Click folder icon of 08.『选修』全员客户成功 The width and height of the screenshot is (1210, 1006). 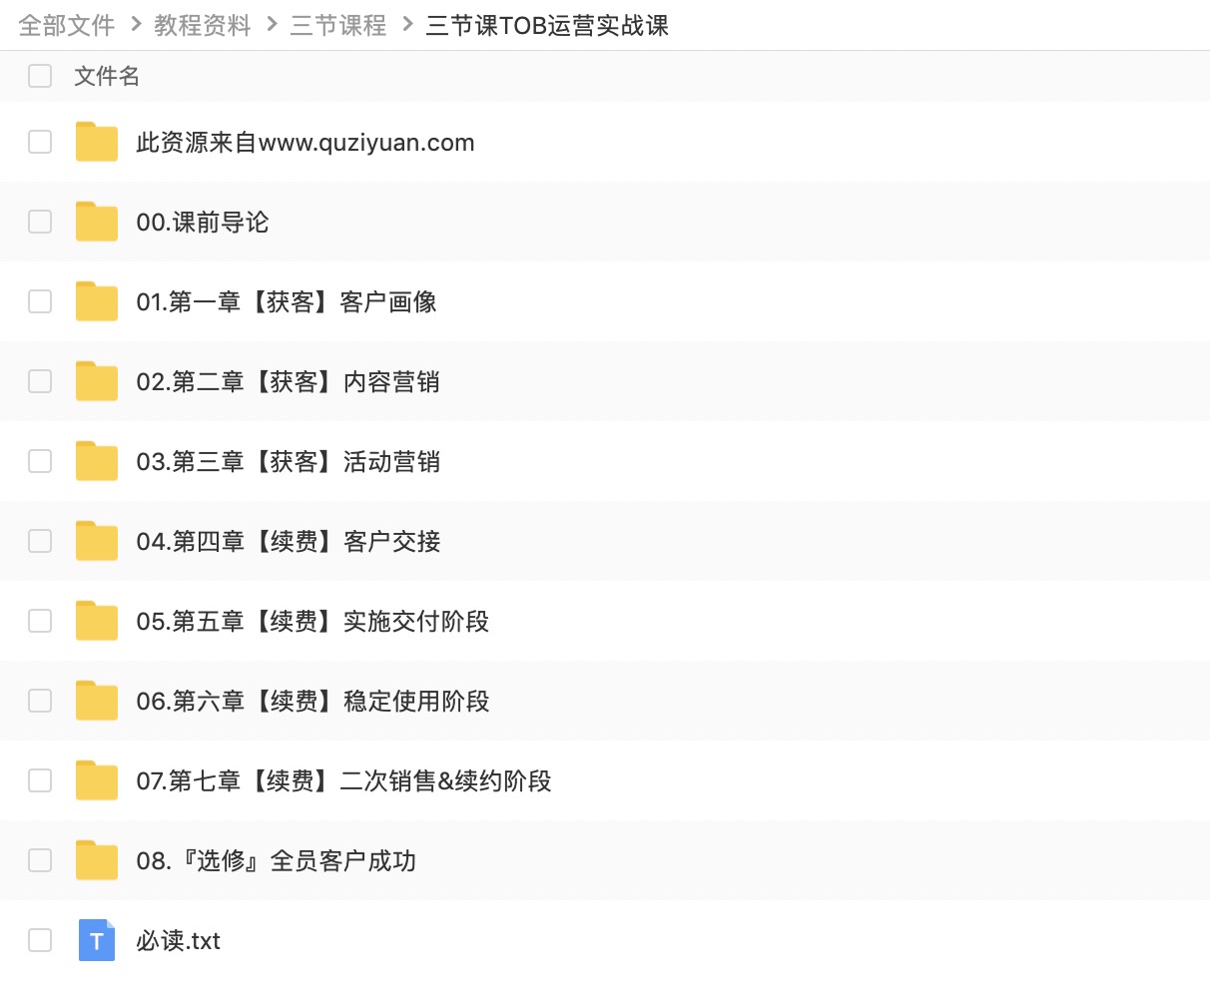(97, 860)
